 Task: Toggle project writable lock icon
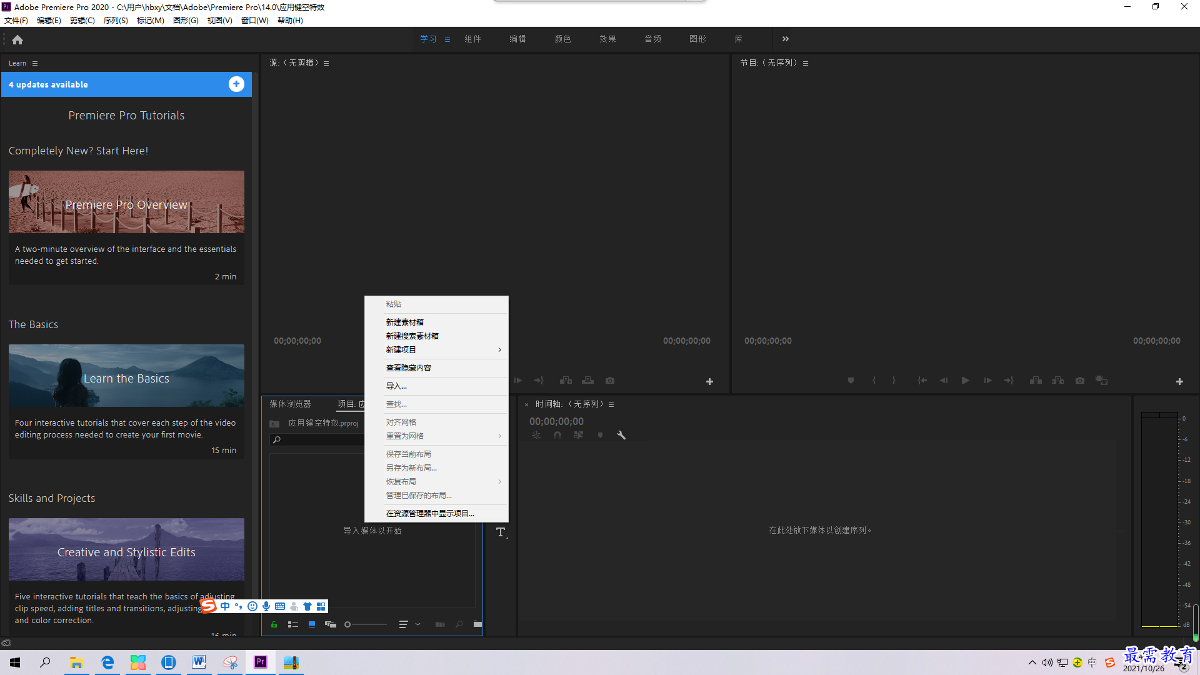click(x=274, y=624)
